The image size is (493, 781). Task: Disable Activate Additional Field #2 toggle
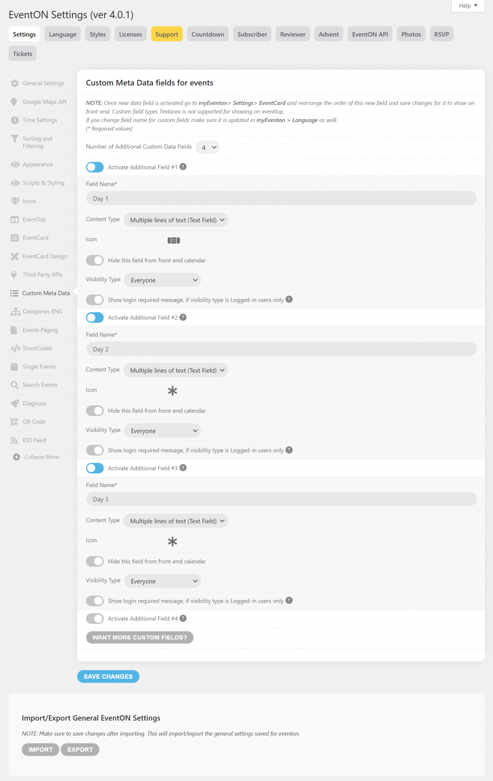pyautogui.click(x=95, y=317)
